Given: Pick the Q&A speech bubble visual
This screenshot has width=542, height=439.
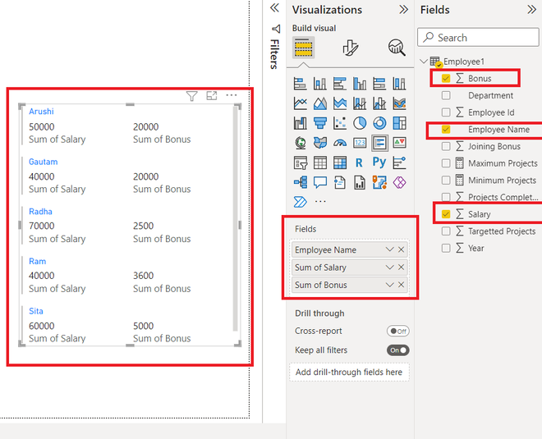Looking at the screenshot, I should coord(319,182).
